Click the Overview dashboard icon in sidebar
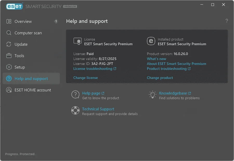Viewport: 234px width, 161px height. tap(9, 21)
